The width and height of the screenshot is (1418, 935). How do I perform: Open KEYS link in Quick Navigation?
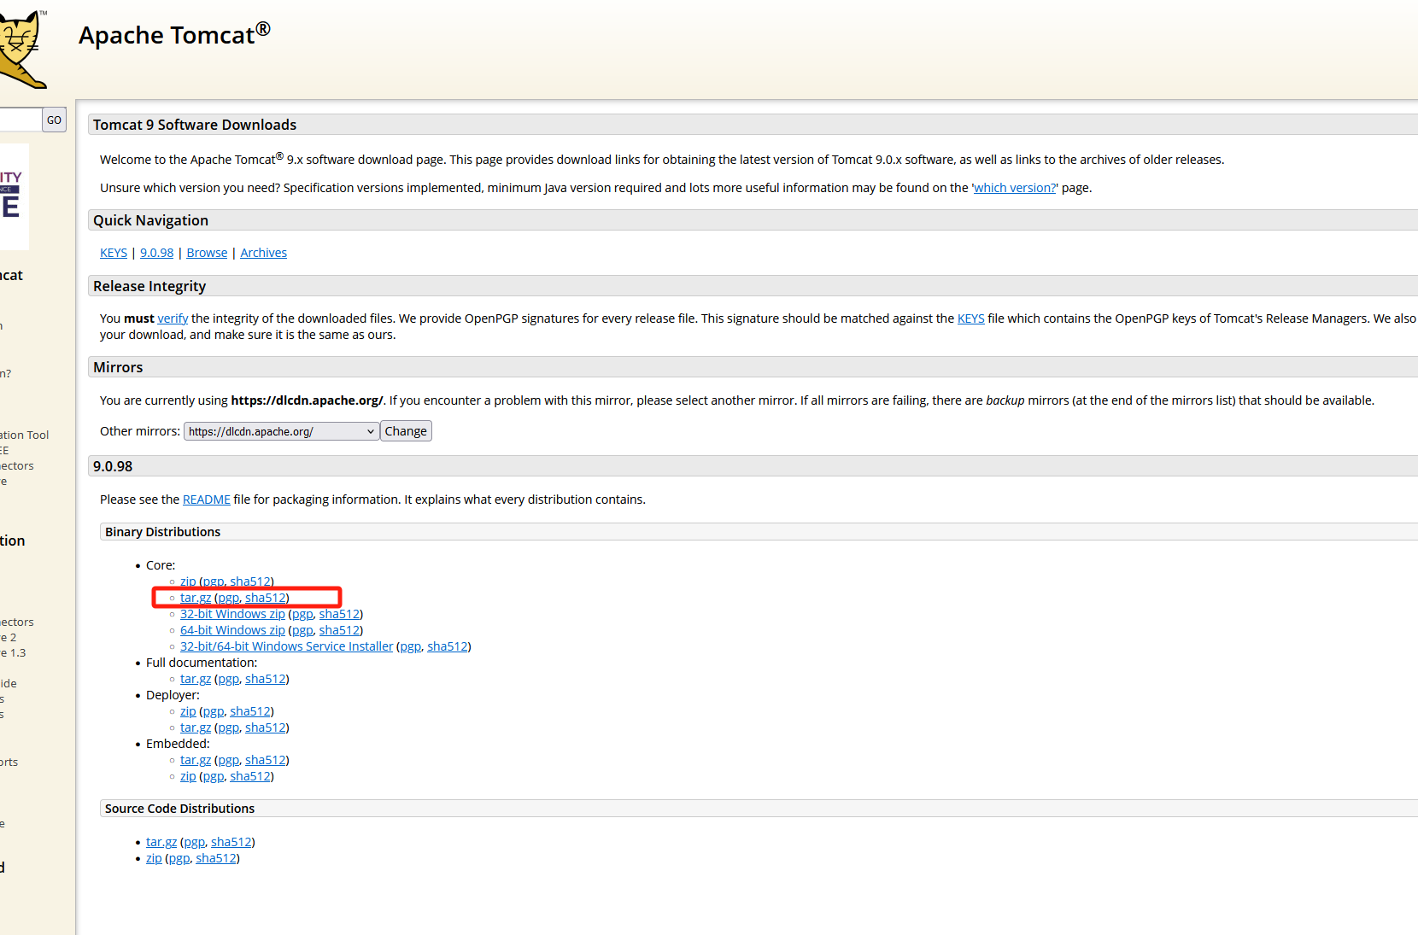[x=114, y=253]
